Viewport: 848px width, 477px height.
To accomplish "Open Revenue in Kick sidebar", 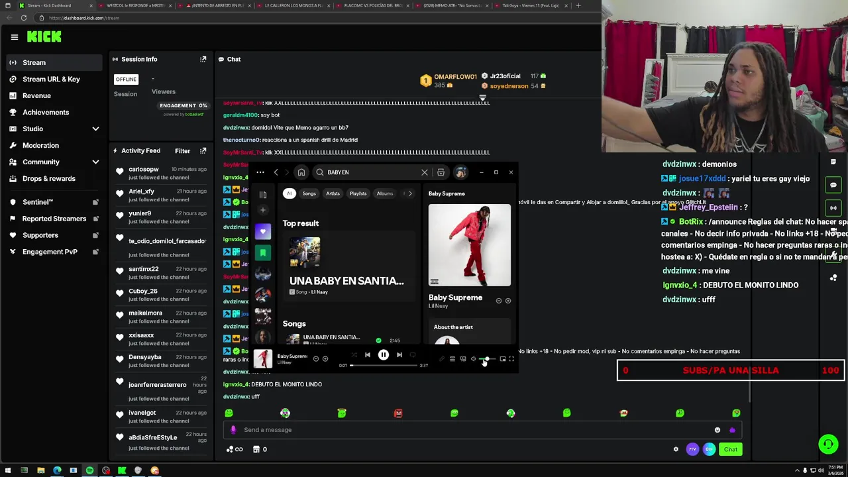I will pyautogui.click(x=36, y=95).
